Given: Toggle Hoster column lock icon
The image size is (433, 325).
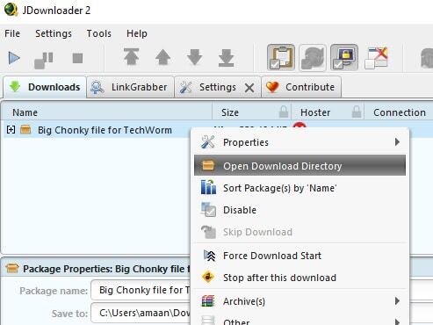Looking at the screenshot, I should point(357,112).
